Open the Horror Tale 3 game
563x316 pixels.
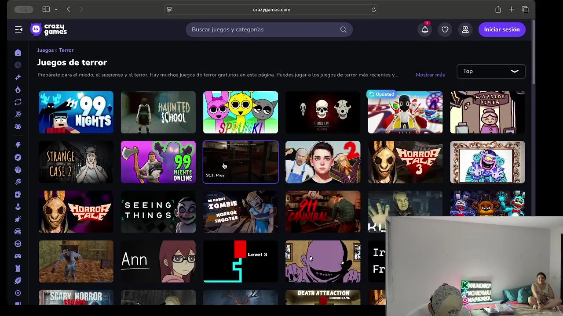click(405, 162)
